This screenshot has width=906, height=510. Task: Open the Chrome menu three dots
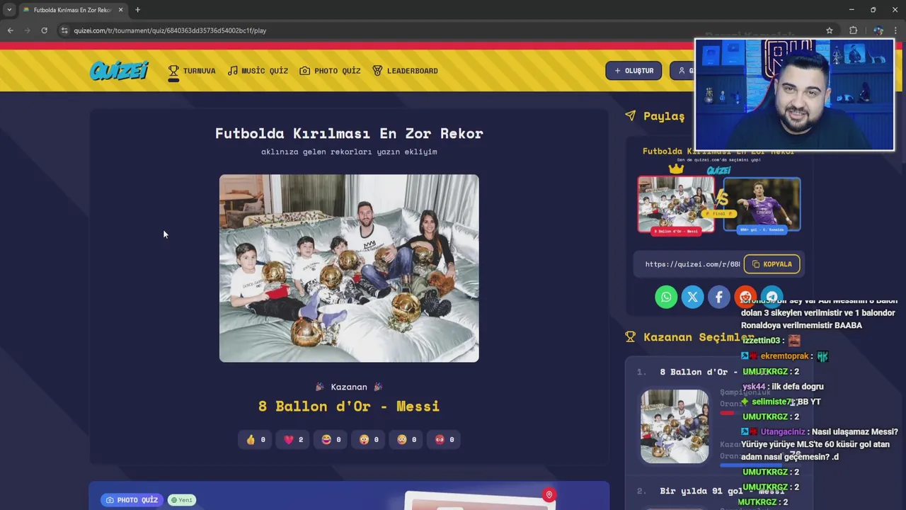(896, 30)
